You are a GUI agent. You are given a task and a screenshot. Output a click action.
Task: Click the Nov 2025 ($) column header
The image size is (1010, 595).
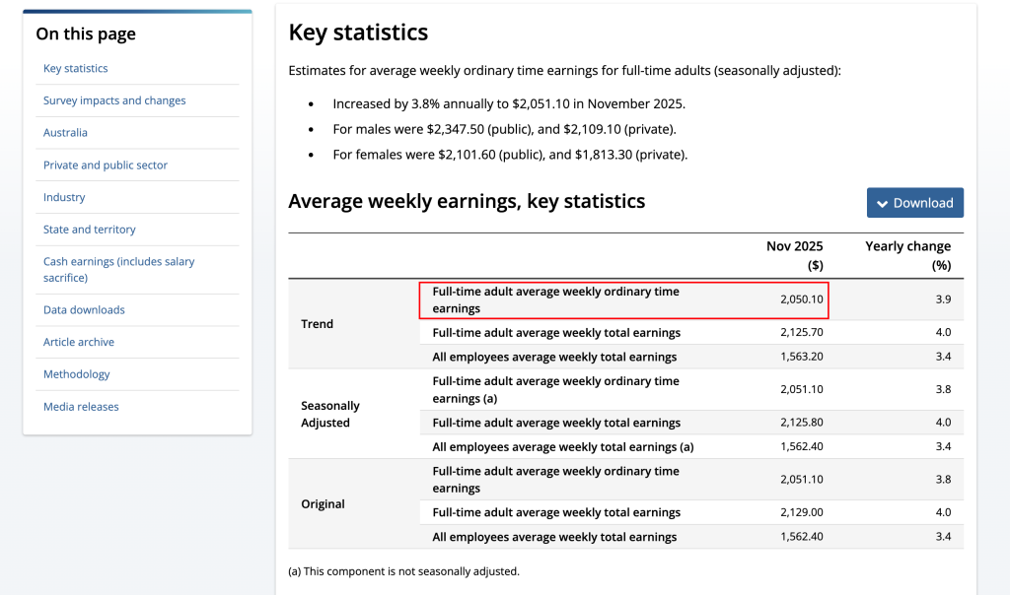(794, 255)
